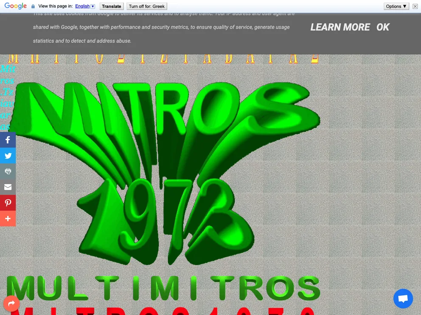Close the Google translate bar
The width and height of the screenshot is (421, 315).
click(415, 6)
